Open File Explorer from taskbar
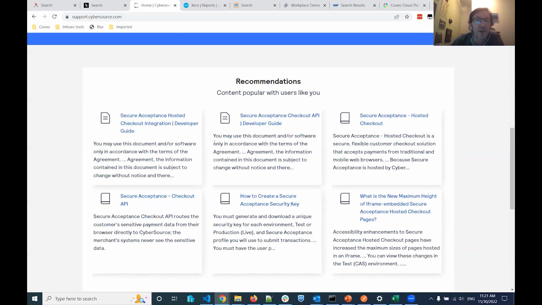Screen dimensions: 542x305 pos(238,299)
